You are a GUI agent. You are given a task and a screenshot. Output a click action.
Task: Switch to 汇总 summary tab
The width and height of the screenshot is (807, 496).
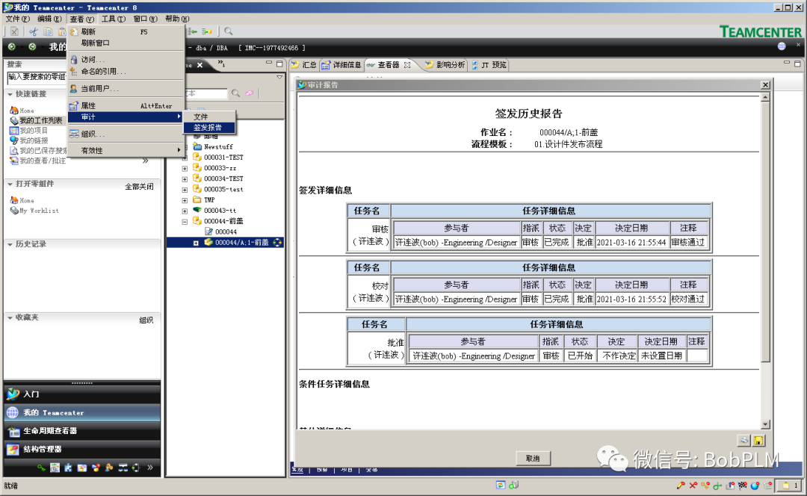303,65
